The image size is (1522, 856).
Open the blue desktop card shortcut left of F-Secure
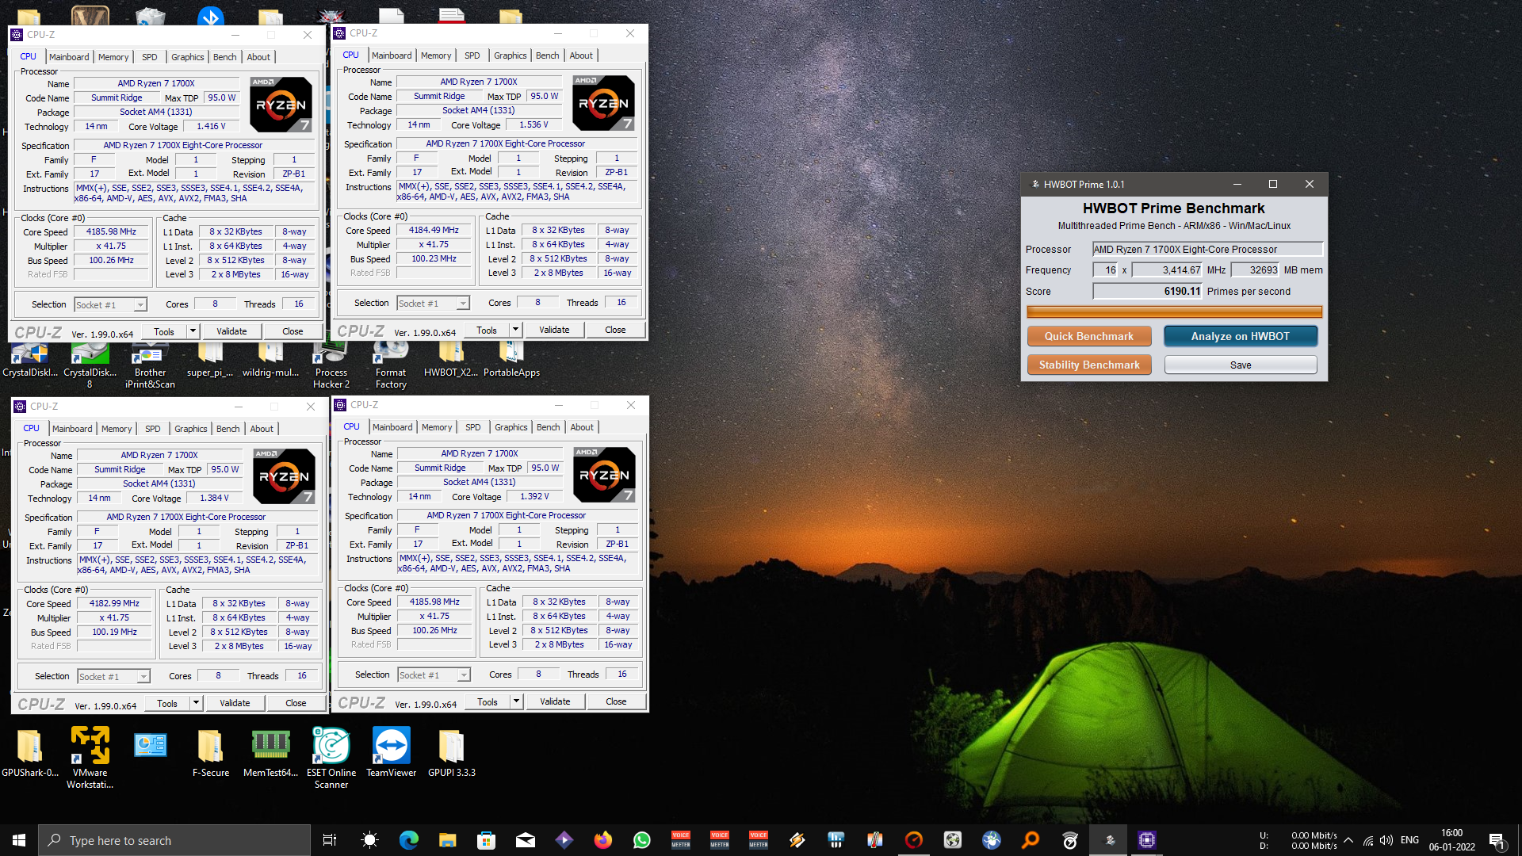pyautogui.click(x=150, y=745)
